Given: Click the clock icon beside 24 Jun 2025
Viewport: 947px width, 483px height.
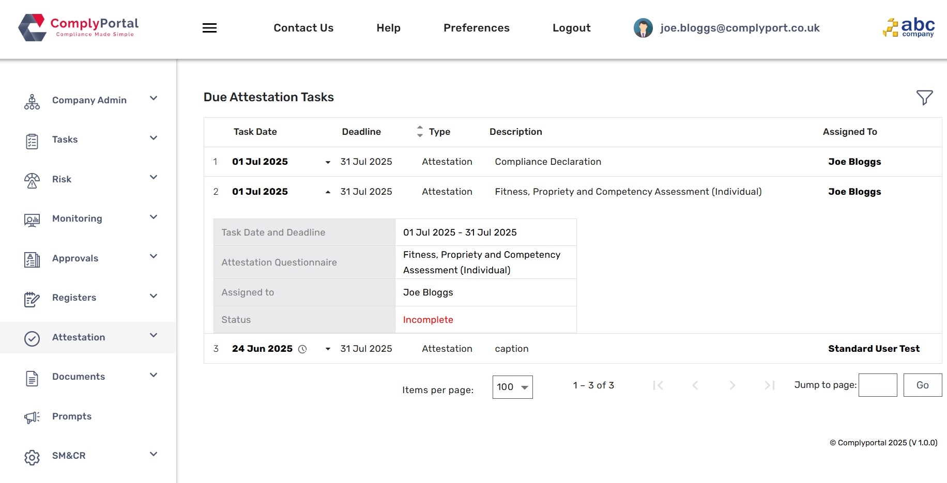Looking at the screenshot, I should click(303, 349).
